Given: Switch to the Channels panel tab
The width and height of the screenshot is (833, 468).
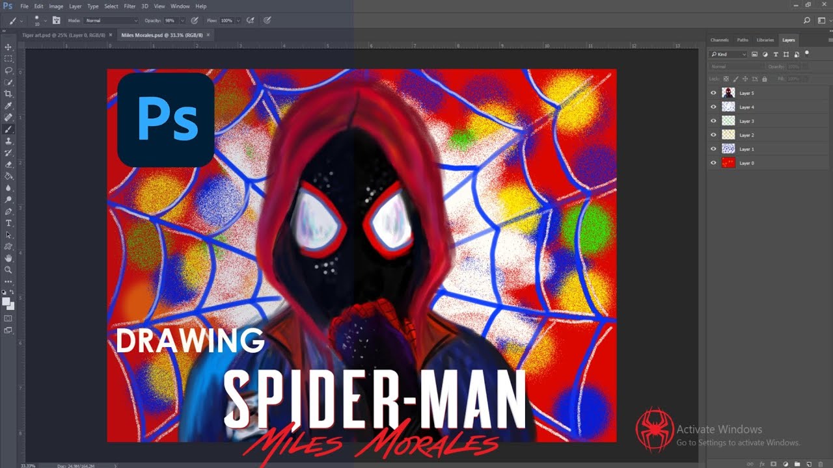Looking at the screenshot, I should coord(720,40).
